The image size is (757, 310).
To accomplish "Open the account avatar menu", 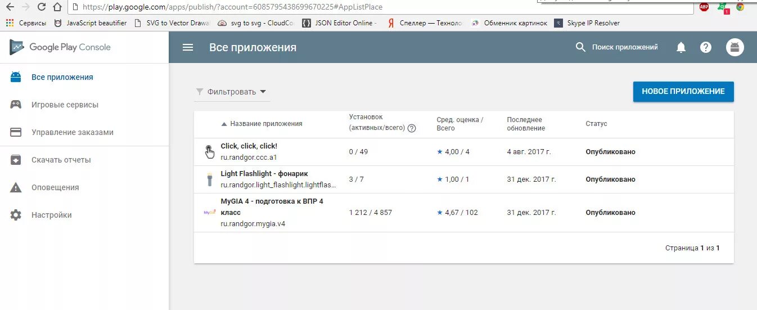I will (735, 47).
